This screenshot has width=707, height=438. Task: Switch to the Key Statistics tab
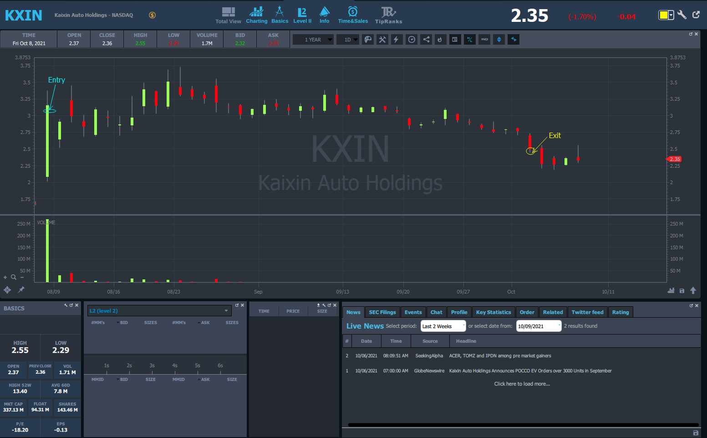coord(493,312)
